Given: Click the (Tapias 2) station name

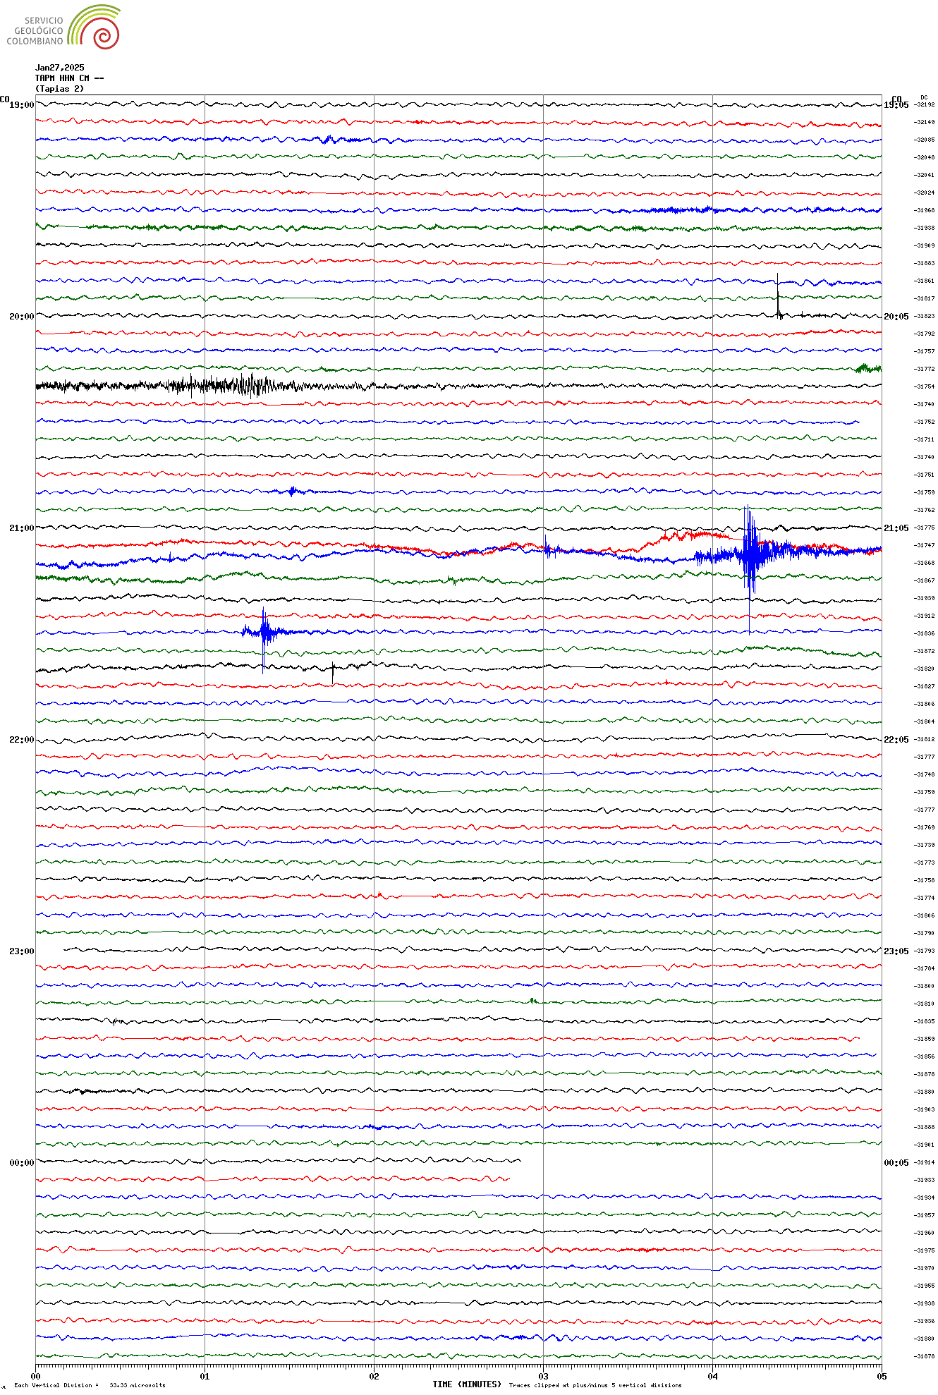Looking at the screenshot, I should click(59, 89).
